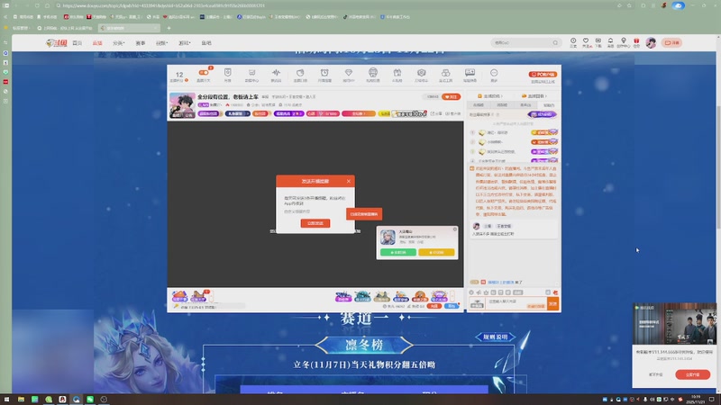The image size is (721, 405).
Task: Open the more ellipsis icon in streamer toolbar
Action: pos(494,73)
